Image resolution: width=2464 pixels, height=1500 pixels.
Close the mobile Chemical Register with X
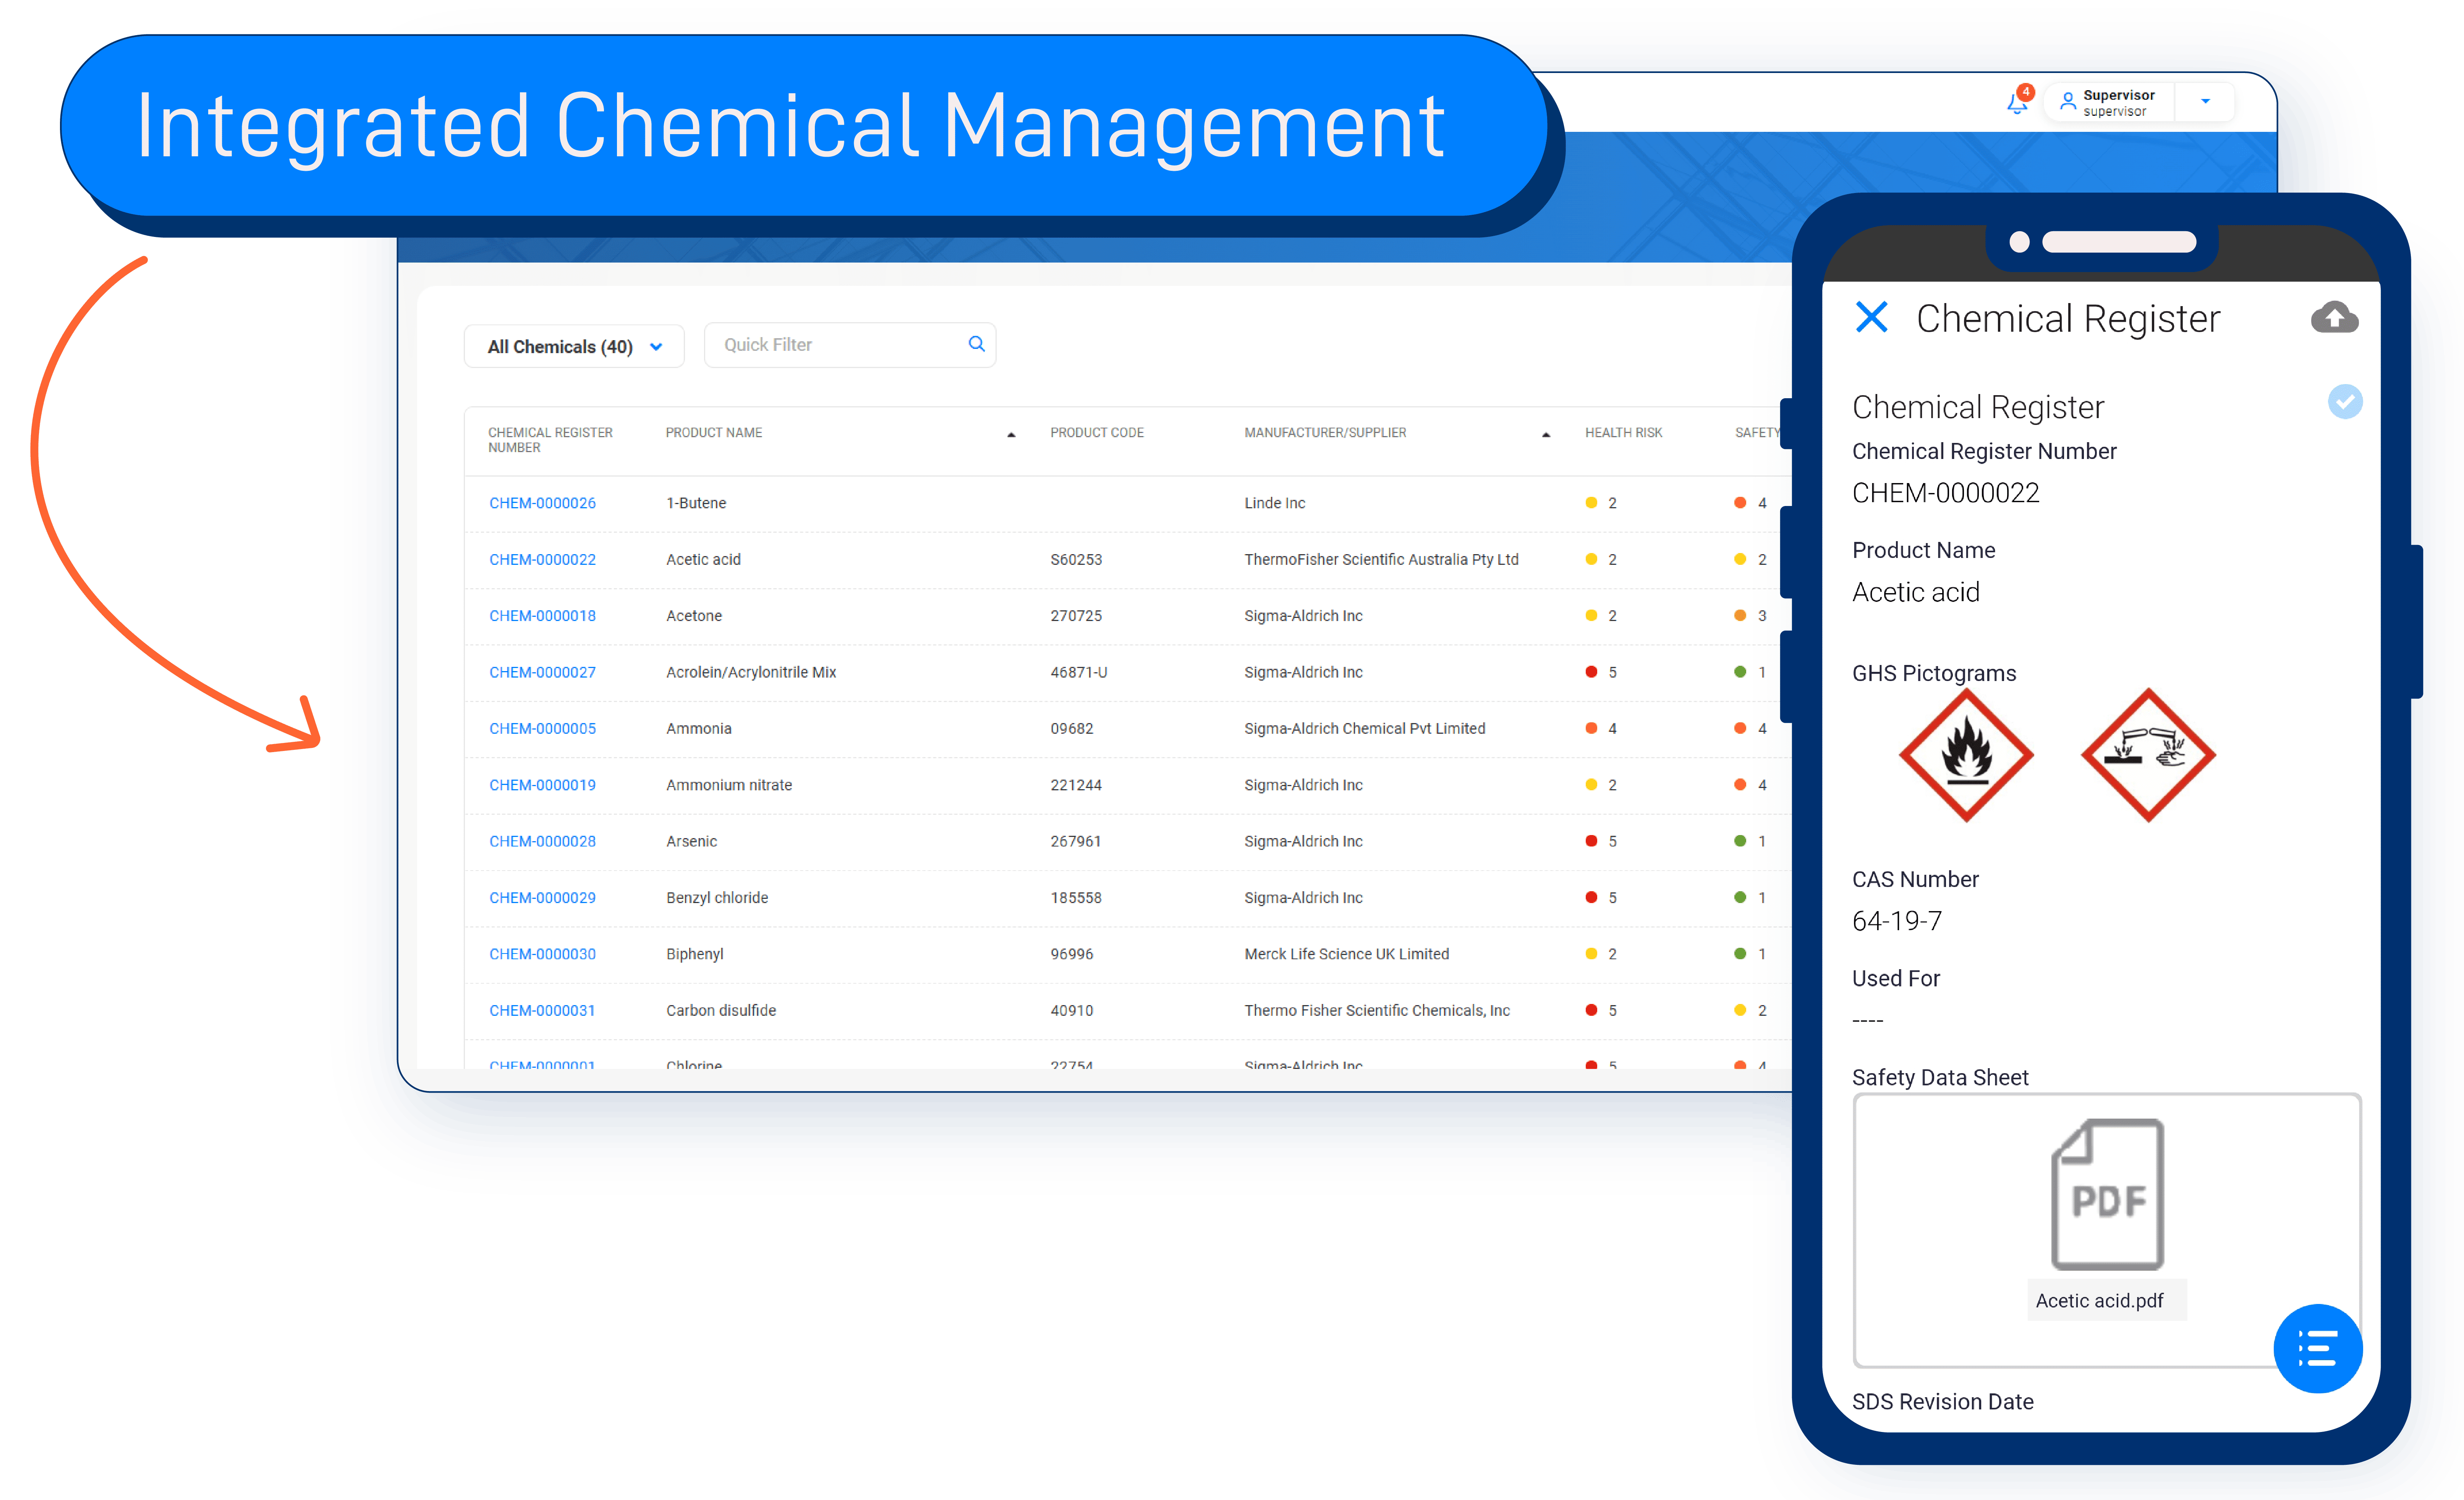pyautogui.click(x=1871, y=317)
